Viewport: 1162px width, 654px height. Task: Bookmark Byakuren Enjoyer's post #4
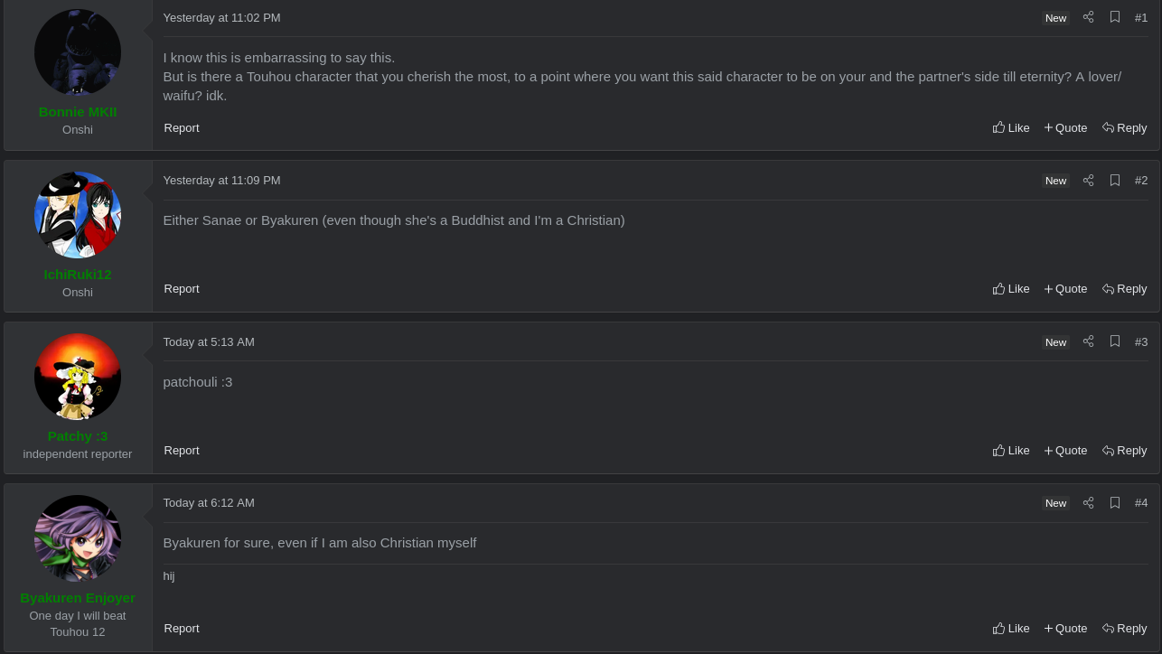coord(1115,502)
